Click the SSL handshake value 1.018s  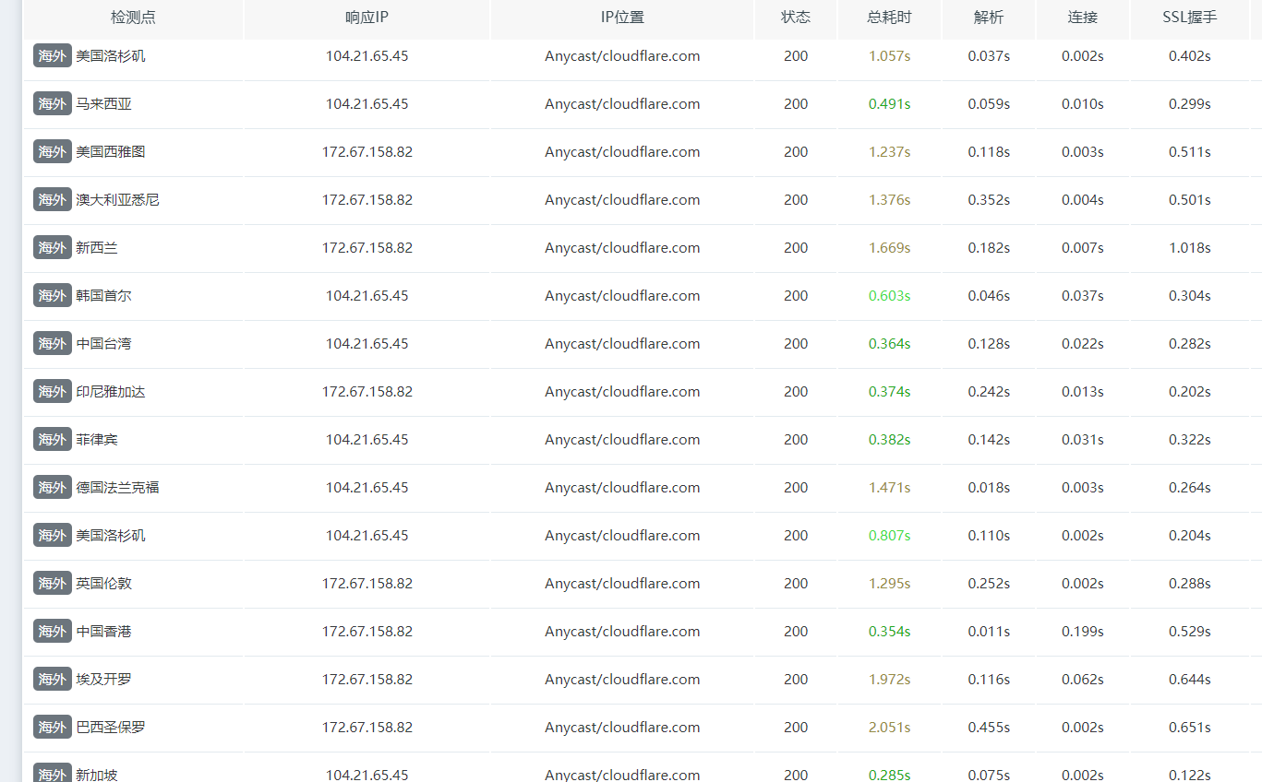click(x=1190, y=248)
